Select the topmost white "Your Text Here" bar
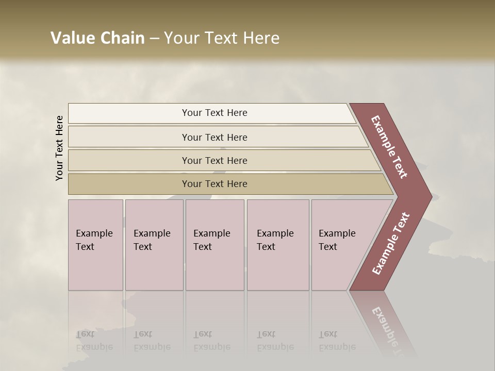 [214, 113]
